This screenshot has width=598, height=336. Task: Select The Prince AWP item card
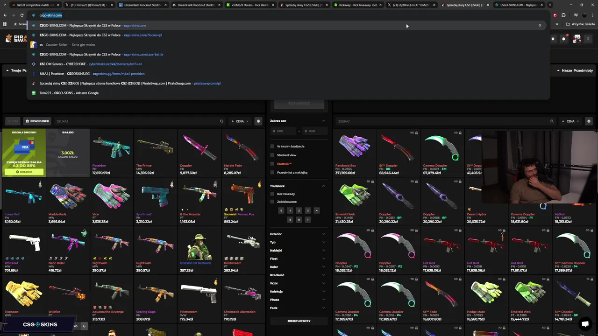coord(155,153)
